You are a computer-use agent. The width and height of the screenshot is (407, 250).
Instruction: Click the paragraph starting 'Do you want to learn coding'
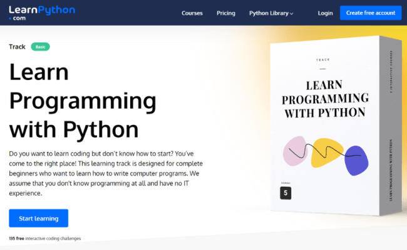(106, 173)
